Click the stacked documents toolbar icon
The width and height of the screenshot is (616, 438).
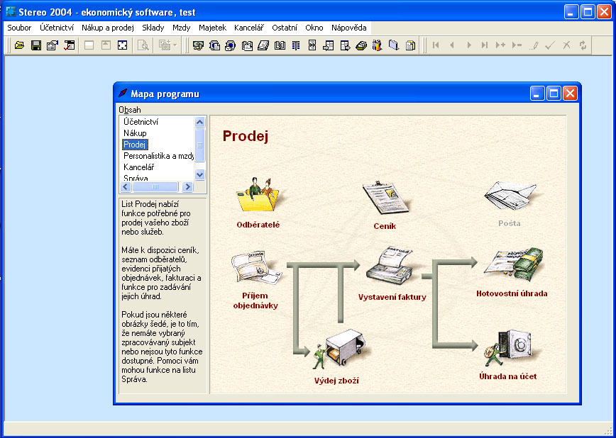(410, 45)
